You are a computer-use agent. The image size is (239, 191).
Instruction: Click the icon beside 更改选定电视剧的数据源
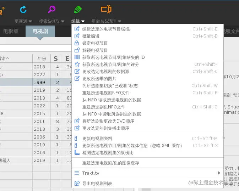77,71
